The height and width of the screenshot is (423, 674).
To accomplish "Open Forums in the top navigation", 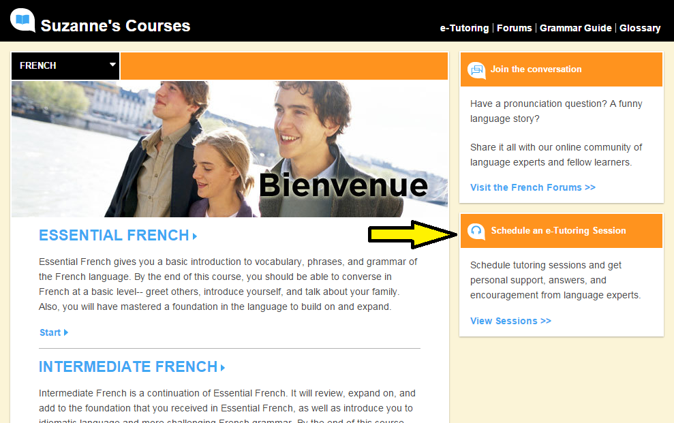I will pos(514,29).
